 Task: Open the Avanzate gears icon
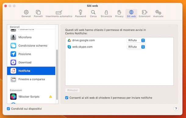click(158, 12)
